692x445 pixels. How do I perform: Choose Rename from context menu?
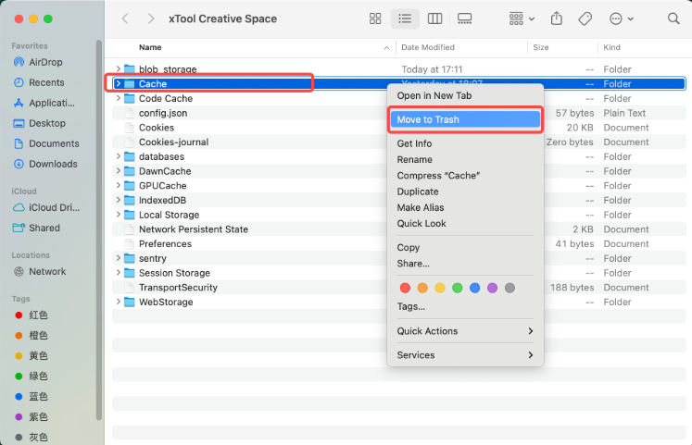point(465,159)
